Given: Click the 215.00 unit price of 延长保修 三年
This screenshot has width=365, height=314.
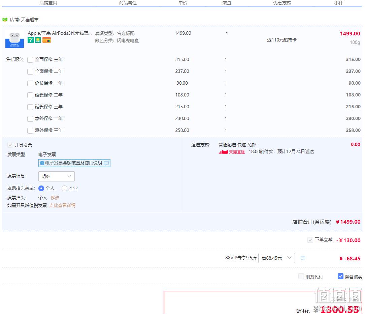Looking at the screenshot, I should [x=182, y=107].
